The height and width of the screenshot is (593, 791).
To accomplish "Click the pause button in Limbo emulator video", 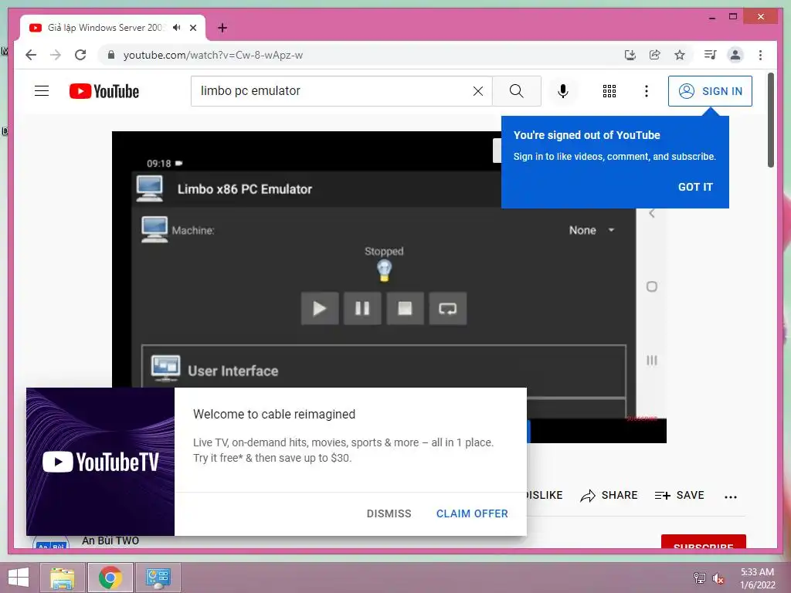I will coord(362,308).
